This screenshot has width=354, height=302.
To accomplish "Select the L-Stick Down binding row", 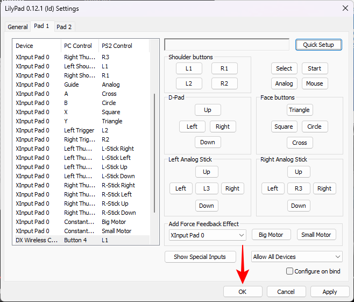I will (82, 176).
